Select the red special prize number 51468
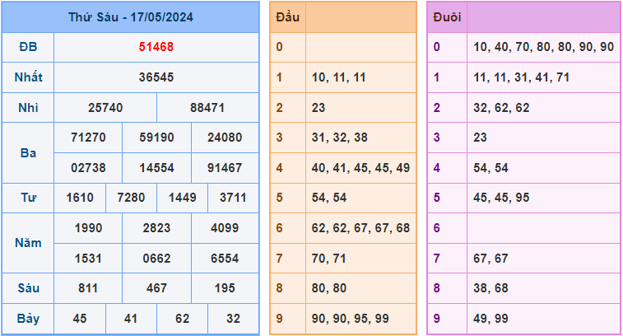623x336 pixels. (156, 47)
